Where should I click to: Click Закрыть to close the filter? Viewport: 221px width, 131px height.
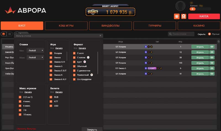tap(92, 129)
